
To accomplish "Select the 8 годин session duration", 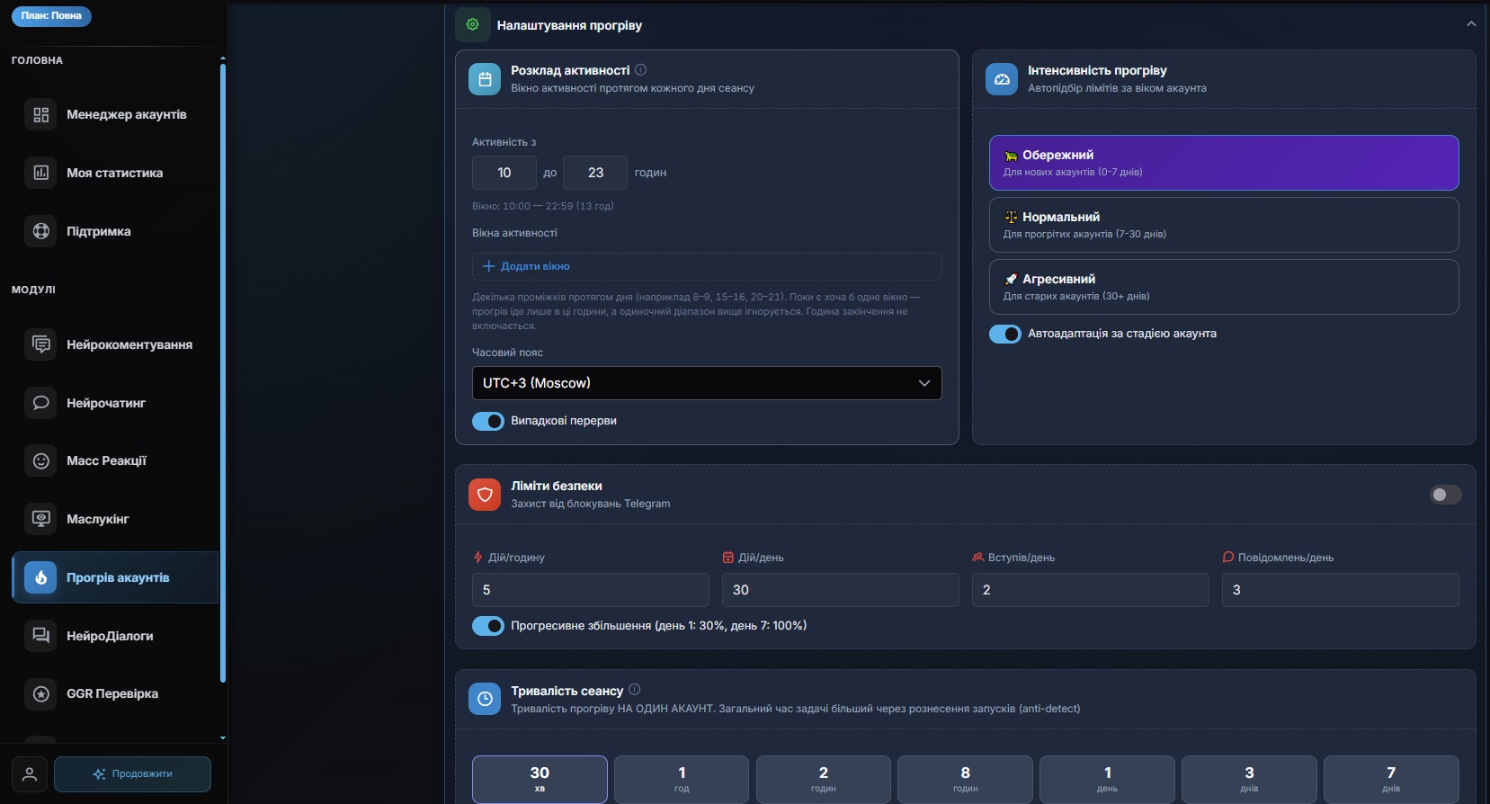I will click(965, 779).
